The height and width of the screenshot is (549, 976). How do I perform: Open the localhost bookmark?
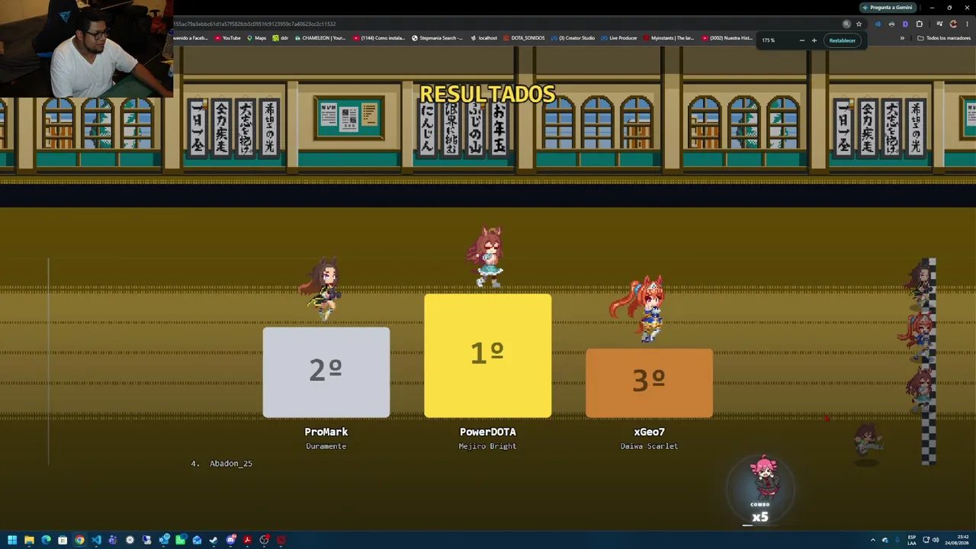484,38
